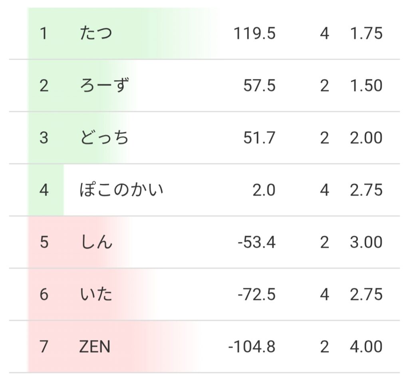The image size is (409, 375).
Task: Click the name ぽこのかい
Action: coord(121,190)
